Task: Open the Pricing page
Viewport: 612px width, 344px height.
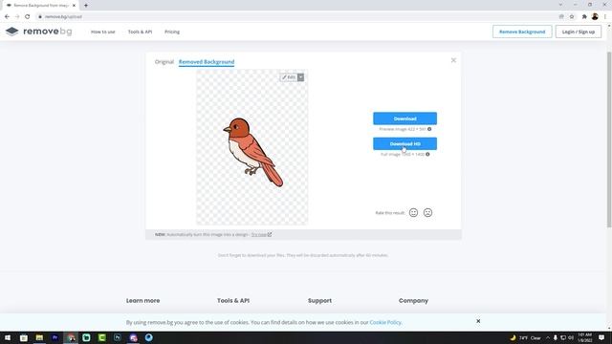Action: 172,32
